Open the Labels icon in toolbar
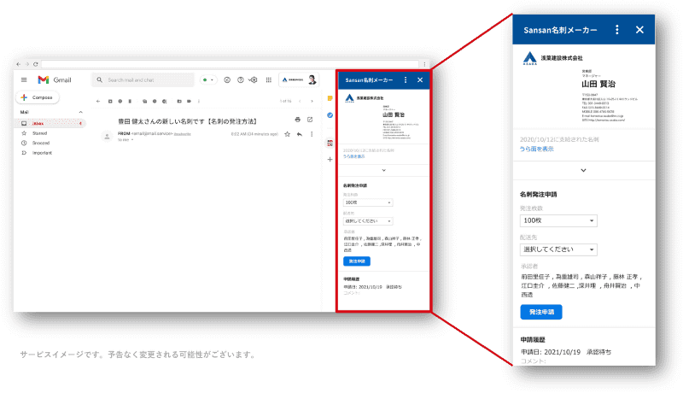Image resolution: width=683 pixels, height=393 pixels. coord(189,101)
